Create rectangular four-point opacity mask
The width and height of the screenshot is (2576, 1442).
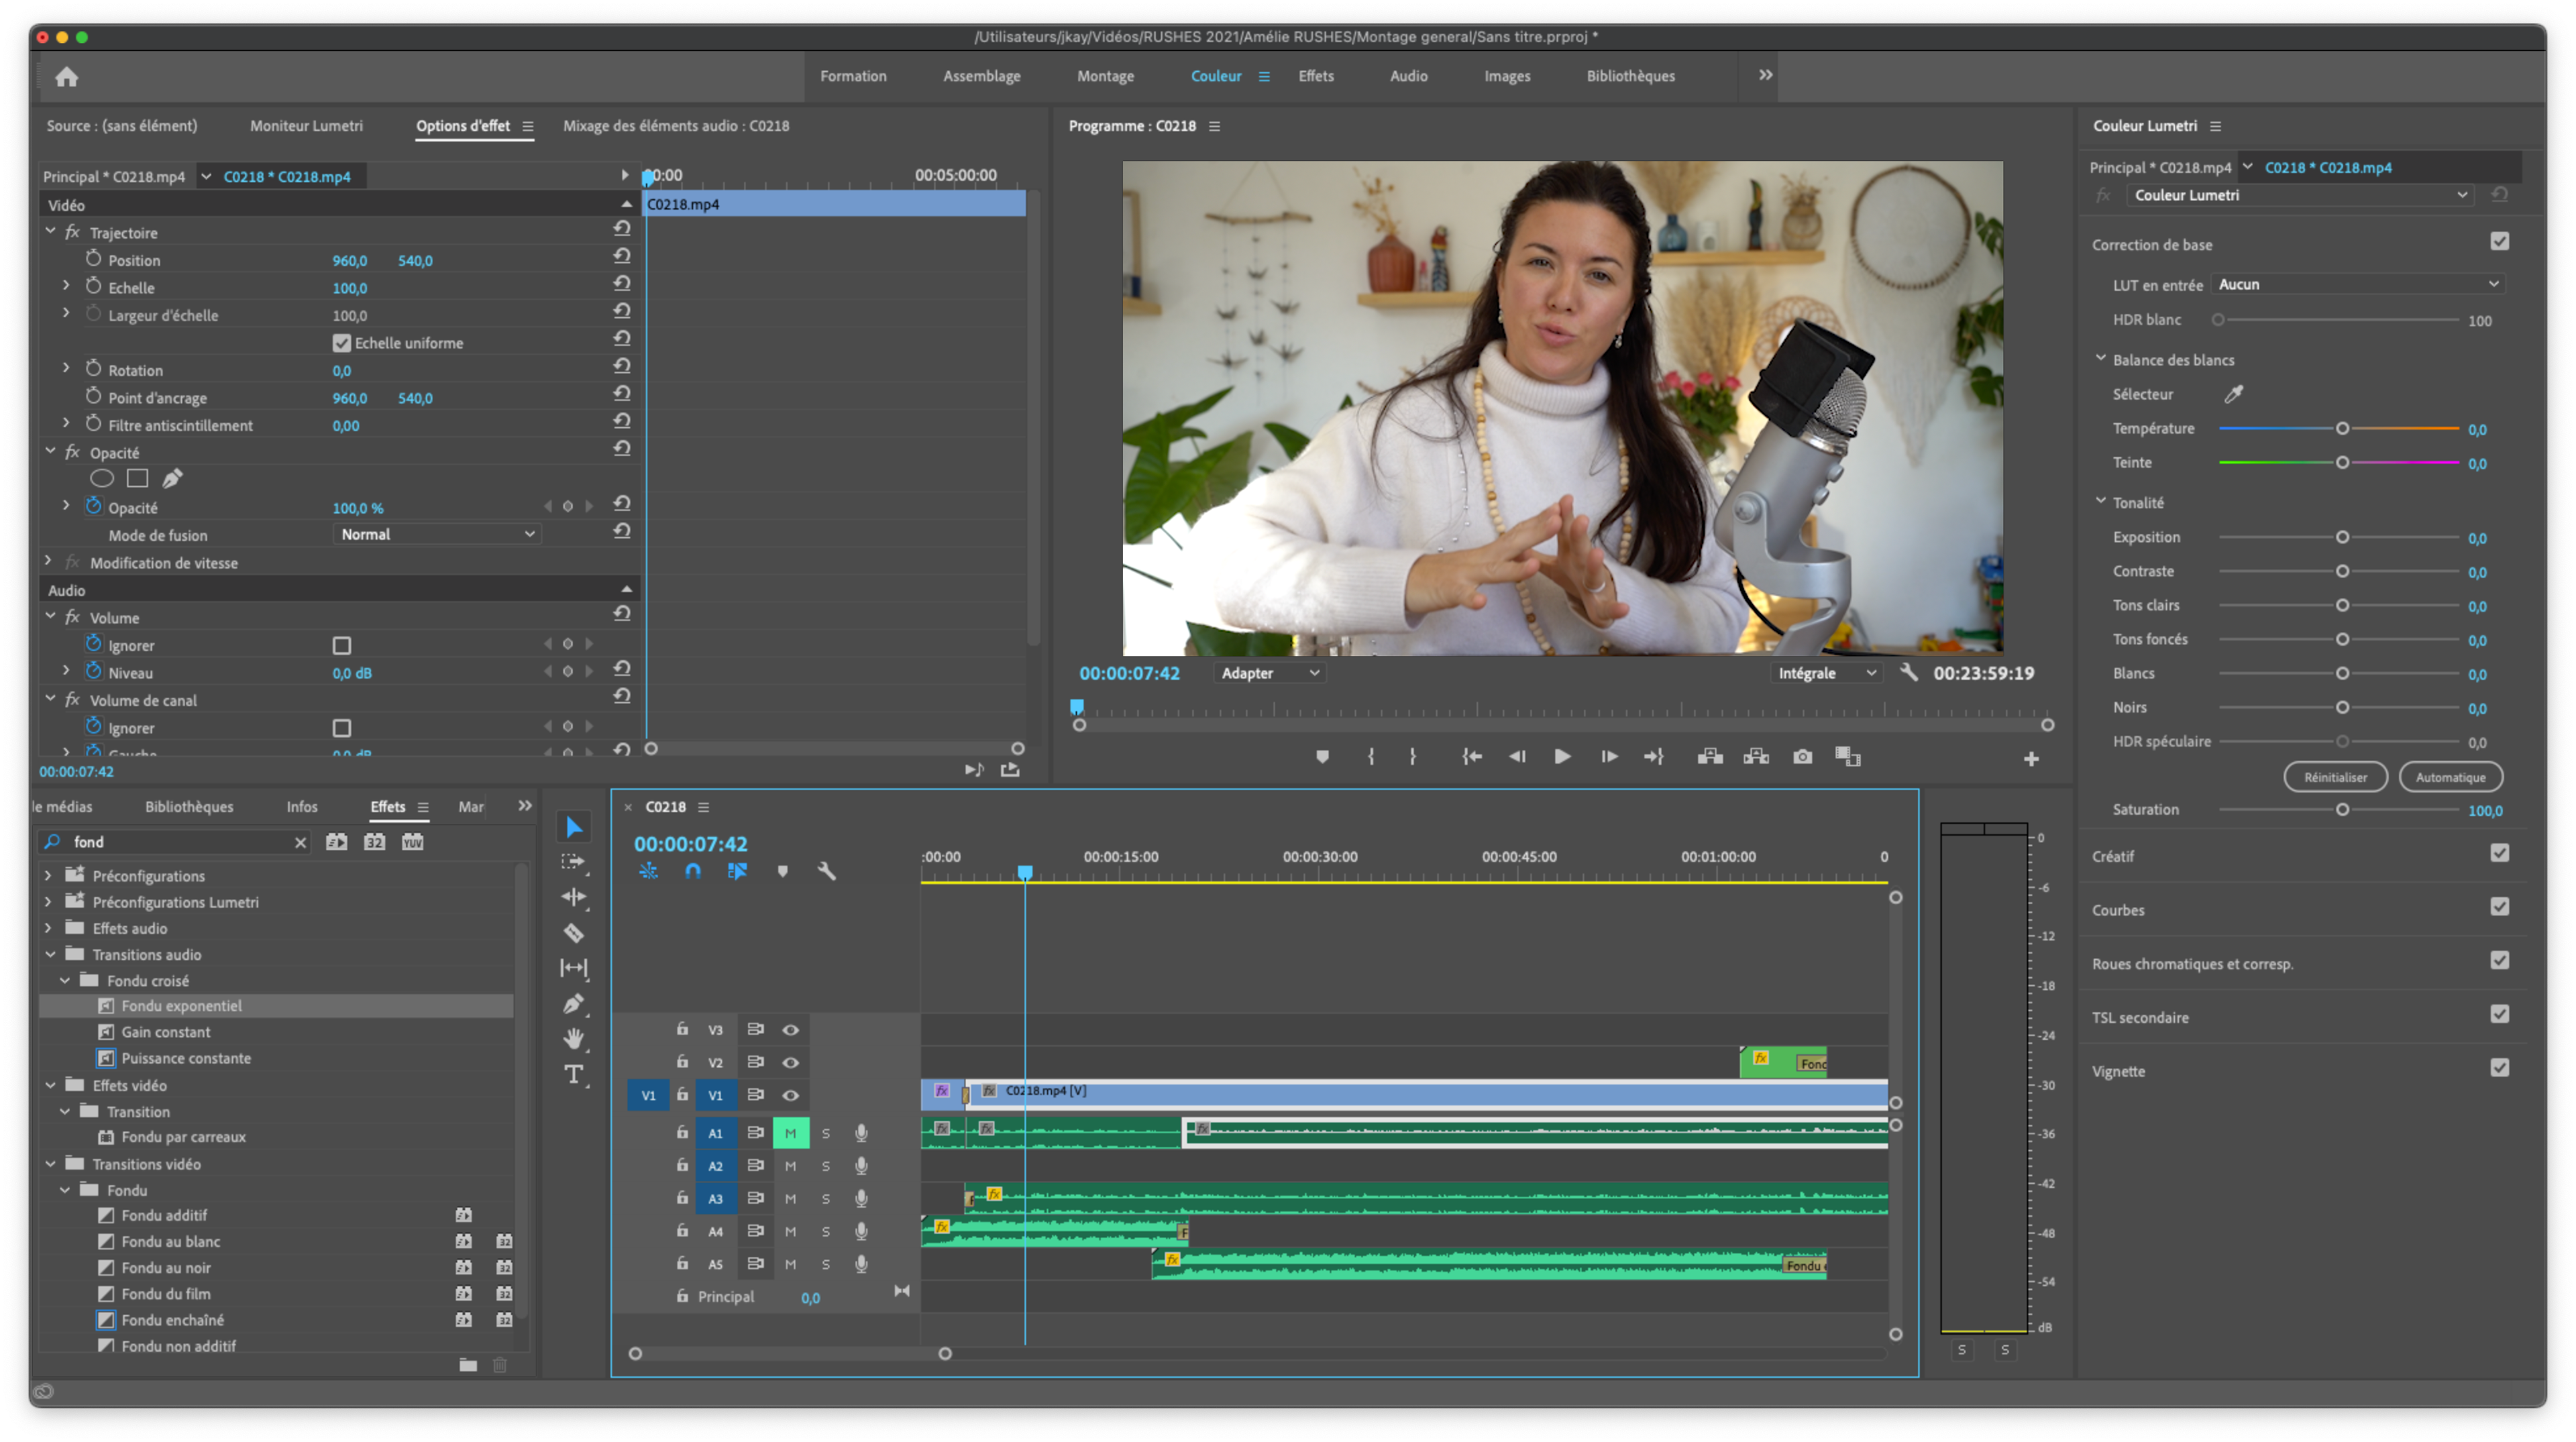tap(138, 479)
